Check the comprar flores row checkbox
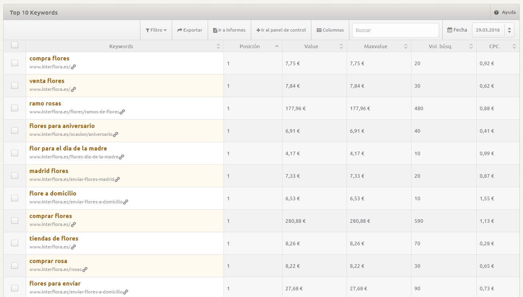This screenshot has width=523, height=297. (15, 220)
